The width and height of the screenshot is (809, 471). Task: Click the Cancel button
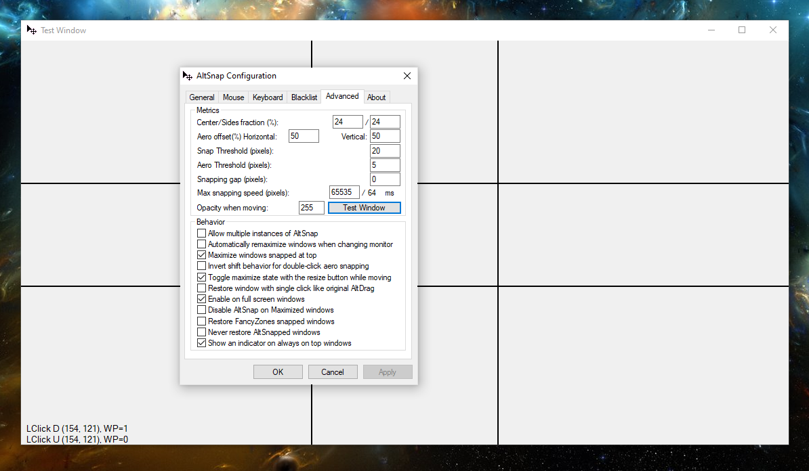coord(333,372)
